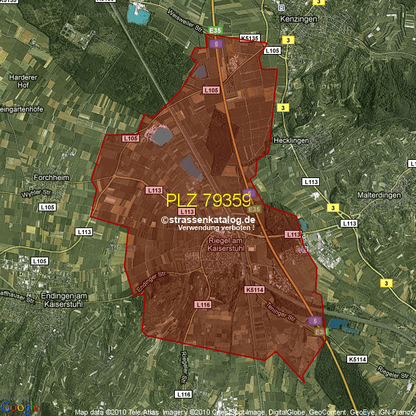Click the L116 shield below Endinger Str.

point(203,304)
